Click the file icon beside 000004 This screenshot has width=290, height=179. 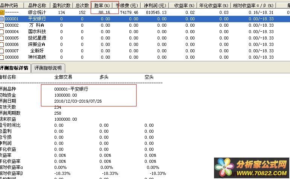2,32
